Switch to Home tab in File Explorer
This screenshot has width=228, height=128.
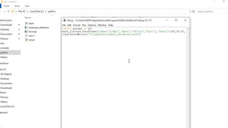click(x=6, y=6)
